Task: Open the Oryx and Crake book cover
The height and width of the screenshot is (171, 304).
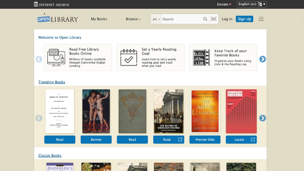Action: coord(96,111)
